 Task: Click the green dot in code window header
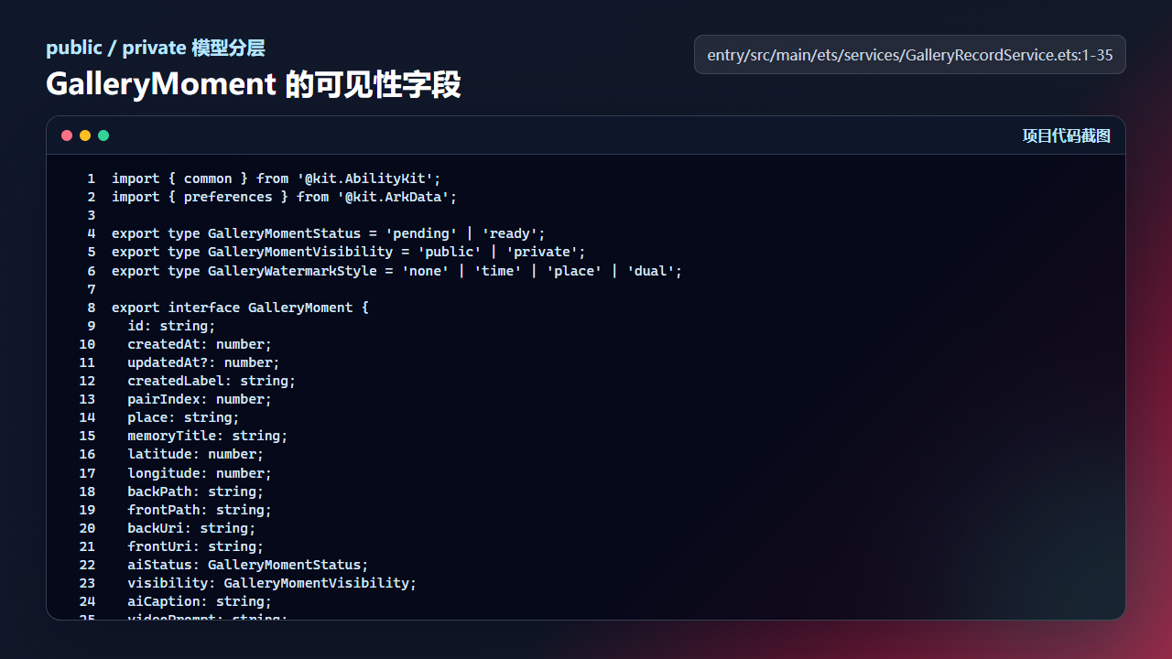103,135
